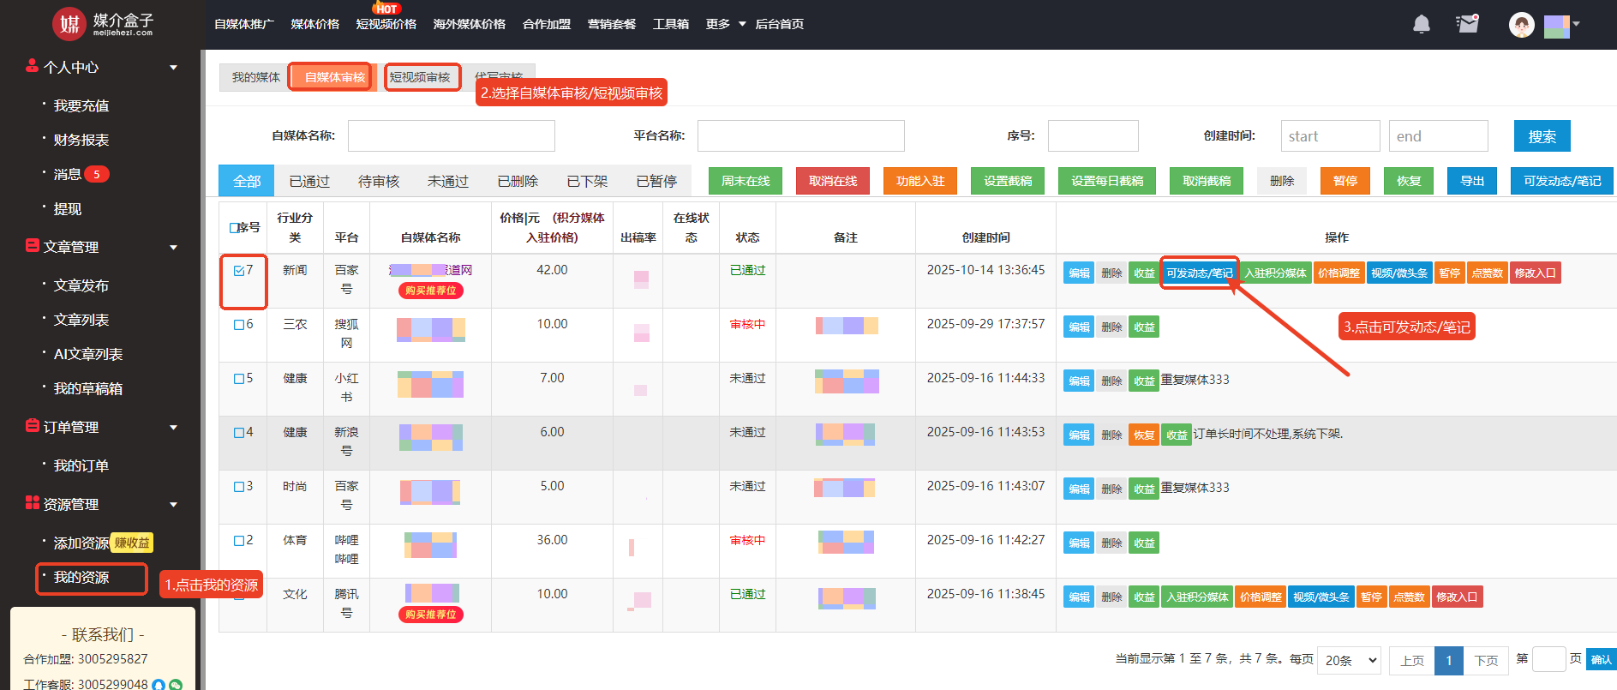The width and height of the screenshot is (1617, 690).
Task: Click 可发动态/笔记 in the first row
Action: click(1199, 273)
